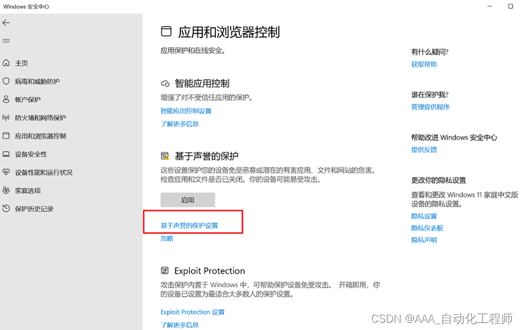Screen dimensions: 522x330
Task: Click the history clock icon for 保护历史记录
Action: [x=6, y=209]
